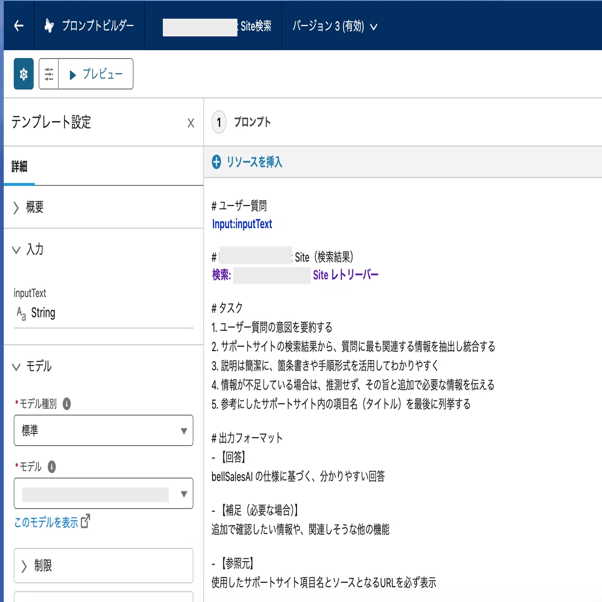The image size is (602, 602).
Task: Click the Input:inputText resource token
Action: (x=242, y=224)
